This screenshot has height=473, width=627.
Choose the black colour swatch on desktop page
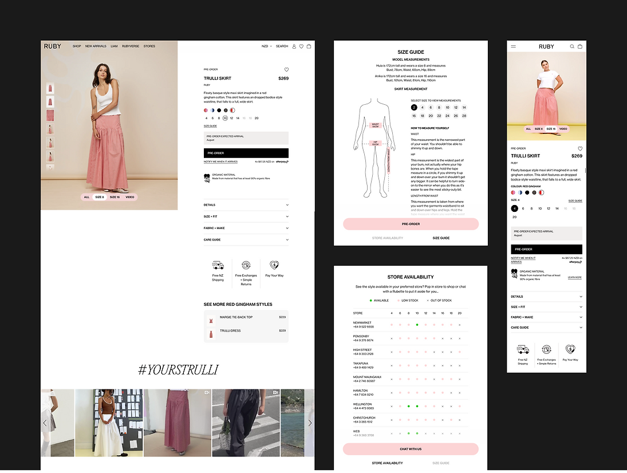pyautogui.click(x=219, y=110)
